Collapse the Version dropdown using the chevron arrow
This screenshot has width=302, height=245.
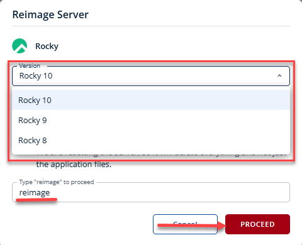[x=279, y=75]
